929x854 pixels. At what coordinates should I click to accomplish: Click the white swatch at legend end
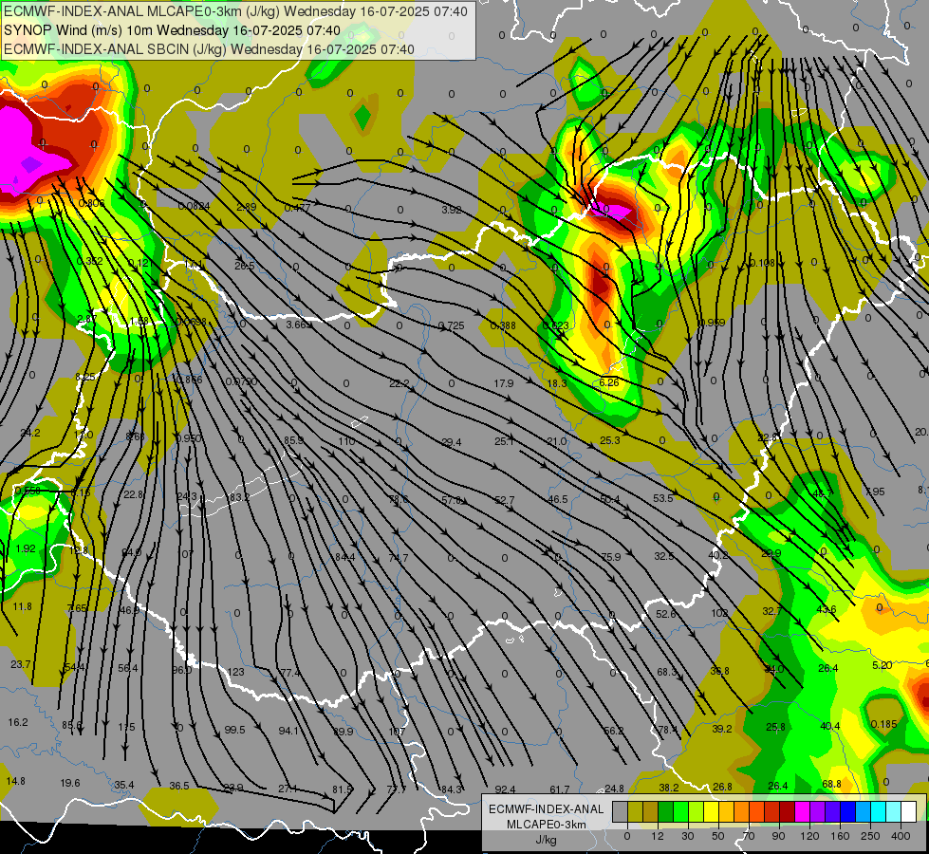909,811
